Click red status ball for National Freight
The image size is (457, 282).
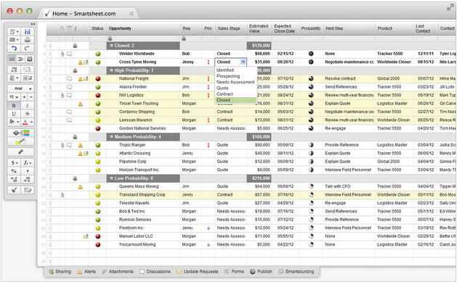click(98, 79)
